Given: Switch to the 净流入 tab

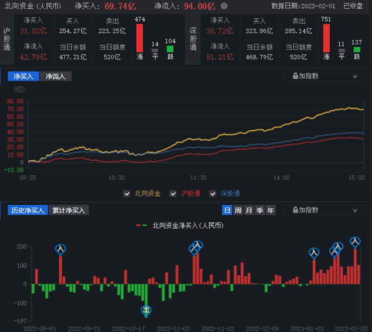Looking at the screenshot, I should coord(56,76).
